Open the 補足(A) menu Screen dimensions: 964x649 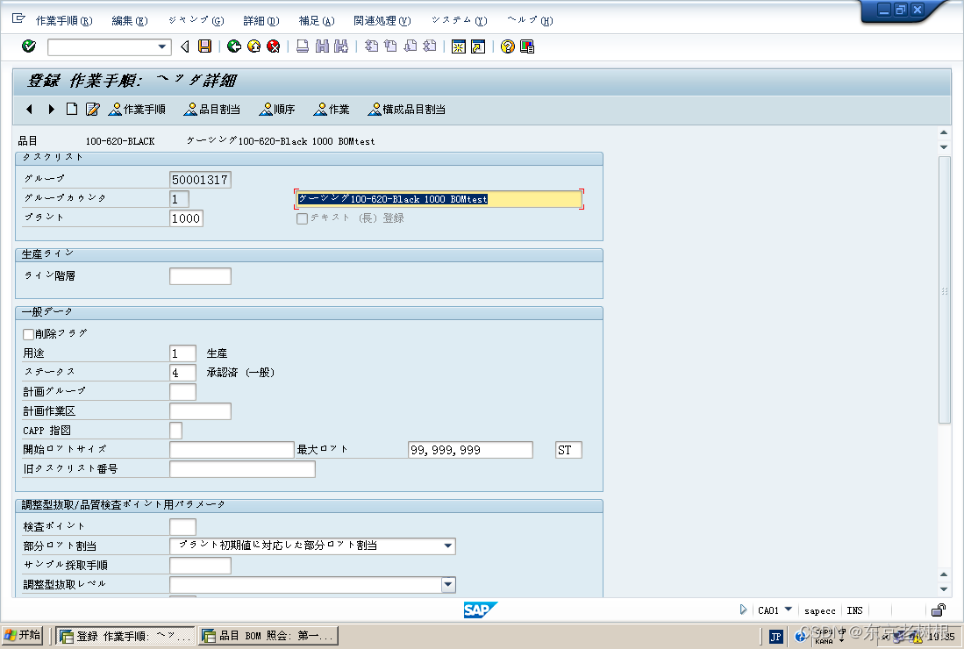(x=316, y=19)
